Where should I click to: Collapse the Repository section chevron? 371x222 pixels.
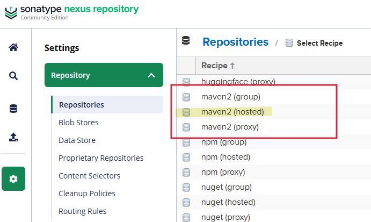click(151, 75)
